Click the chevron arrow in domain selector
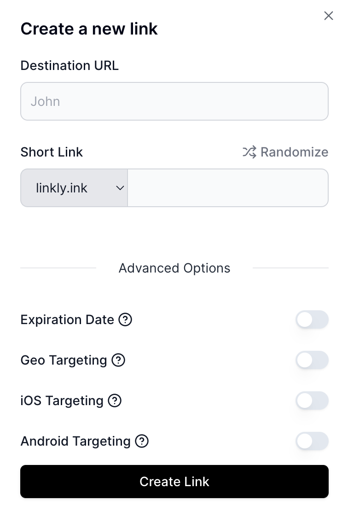The height and width of the screenshot is (511, 348). click(120, 188)
